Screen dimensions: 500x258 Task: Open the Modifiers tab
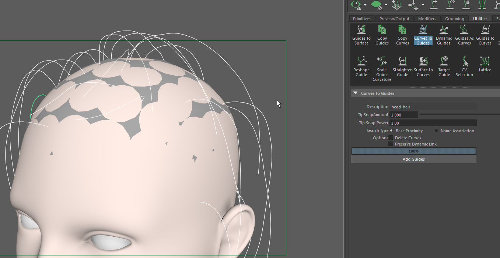click(x=427, y=18)
